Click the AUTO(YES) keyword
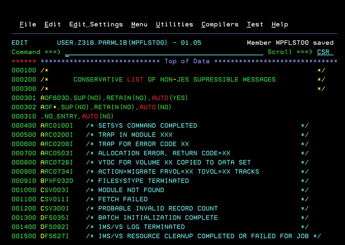This screenshot has width=345, height=245. 170,98
